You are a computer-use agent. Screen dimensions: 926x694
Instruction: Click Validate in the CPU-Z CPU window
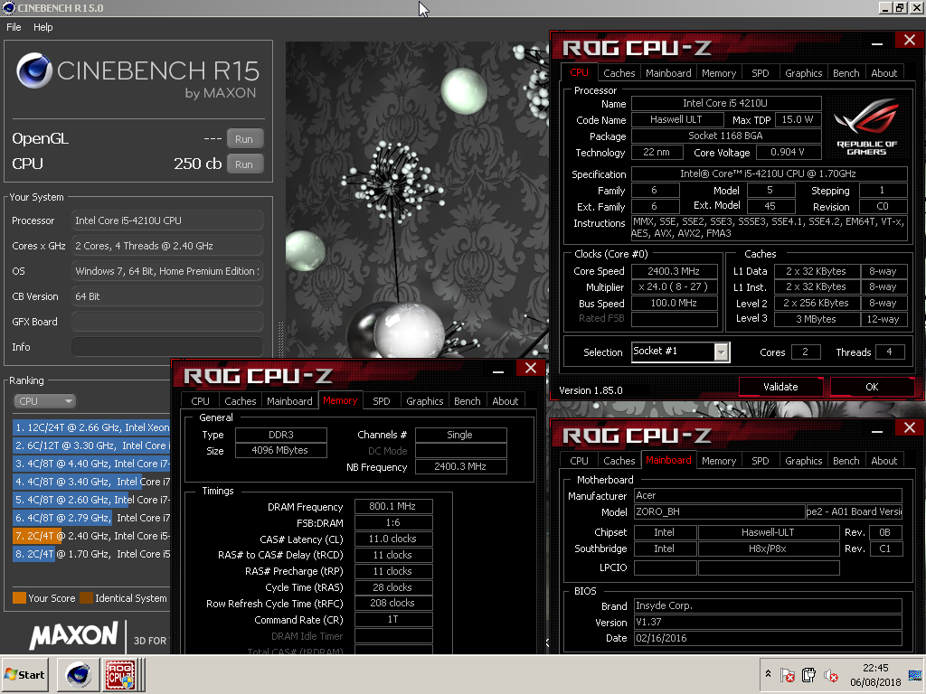(x=780, y=387)
